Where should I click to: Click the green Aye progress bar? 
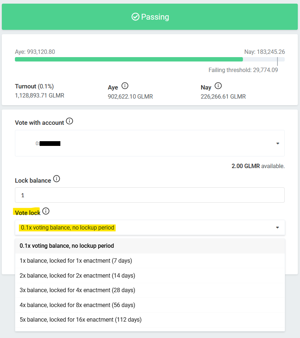click(x=129, y=59)
